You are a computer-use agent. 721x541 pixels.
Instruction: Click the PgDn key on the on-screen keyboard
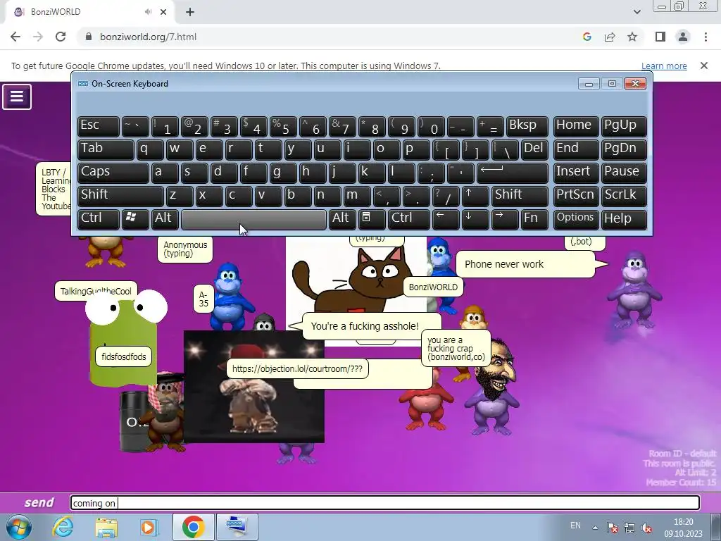(x=623, y=149)
